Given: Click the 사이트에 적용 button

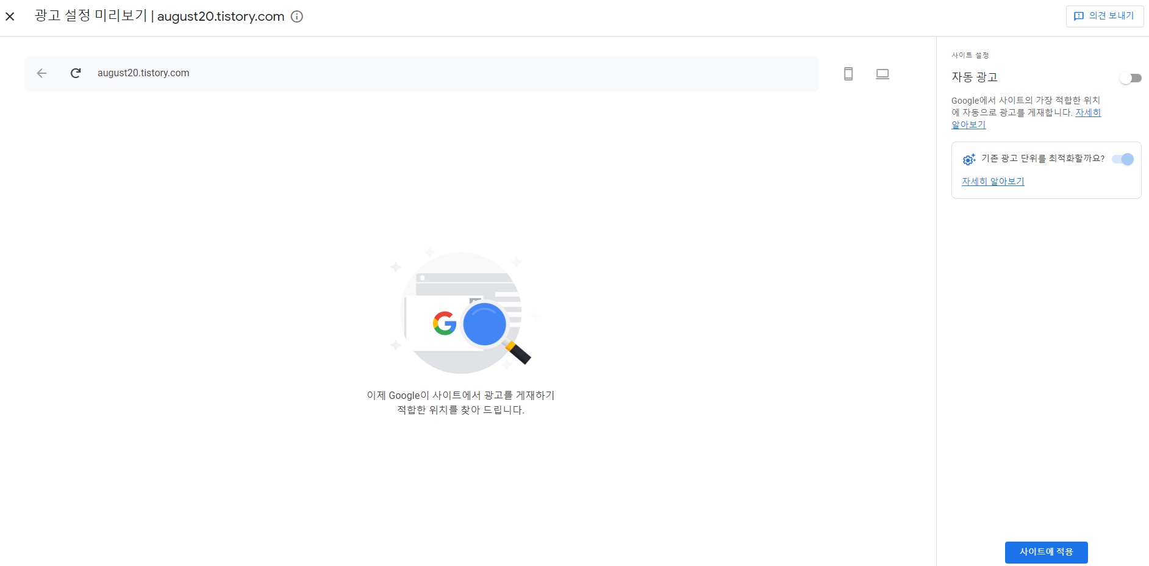Looking at the screenshot, I should [x=1047, y=552].
